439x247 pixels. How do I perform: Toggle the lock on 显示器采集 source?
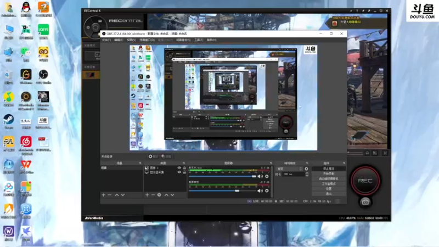click(x=184, y=172)
